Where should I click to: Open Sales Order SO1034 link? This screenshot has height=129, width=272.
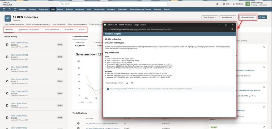click(x=19, y=79)
